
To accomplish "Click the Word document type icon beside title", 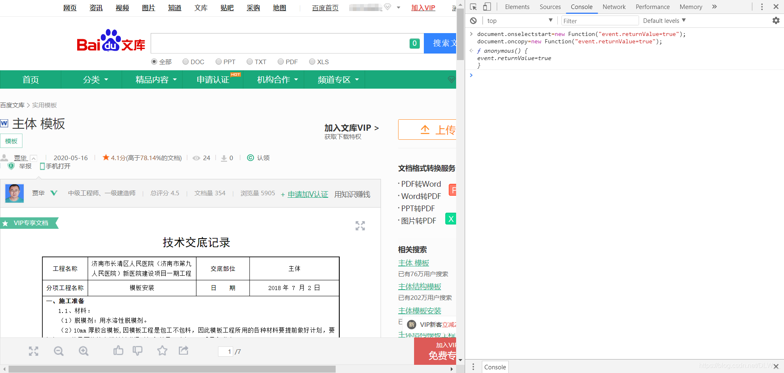I will [x=4, y=123].
